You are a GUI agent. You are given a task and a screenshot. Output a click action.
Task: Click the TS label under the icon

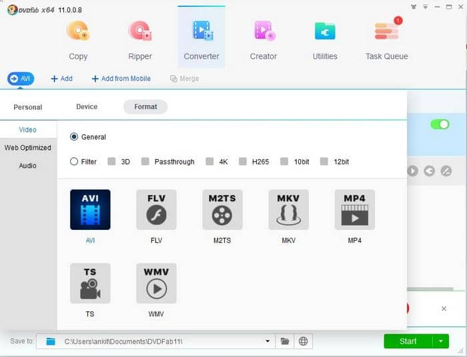[x=90, y=314]
